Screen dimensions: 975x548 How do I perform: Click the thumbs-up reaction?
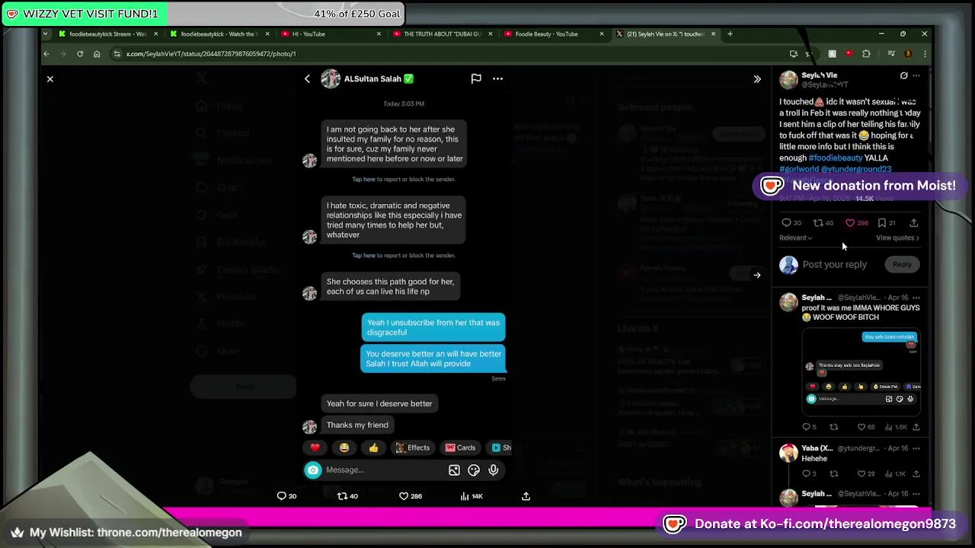[373, 448]
